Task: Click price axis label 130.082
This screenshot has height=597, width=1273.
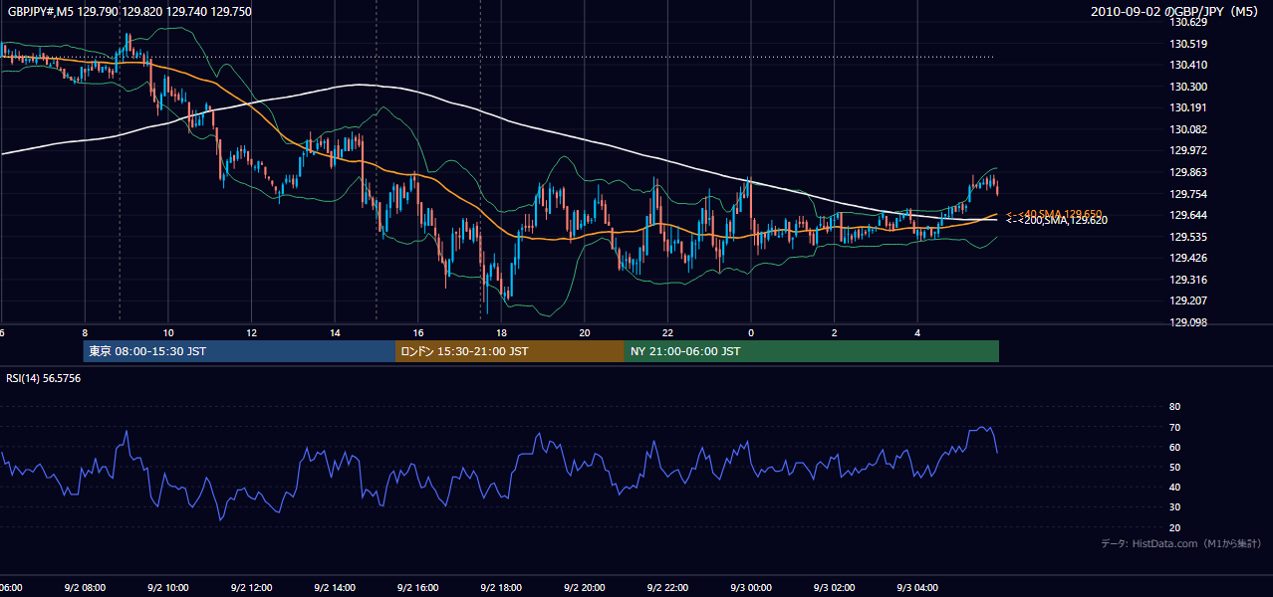Action: (x=1187, y=129)
